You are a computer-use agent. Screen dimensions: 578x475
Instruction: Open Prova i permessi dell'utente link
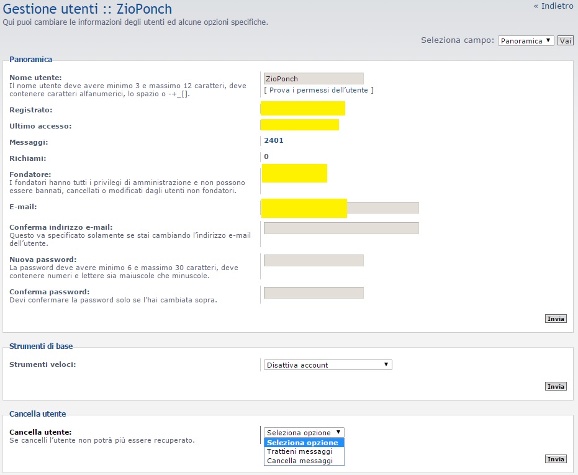(x=318, y=90)
